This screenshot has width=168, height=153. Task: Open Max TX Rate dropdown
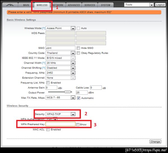pos(60,97)
